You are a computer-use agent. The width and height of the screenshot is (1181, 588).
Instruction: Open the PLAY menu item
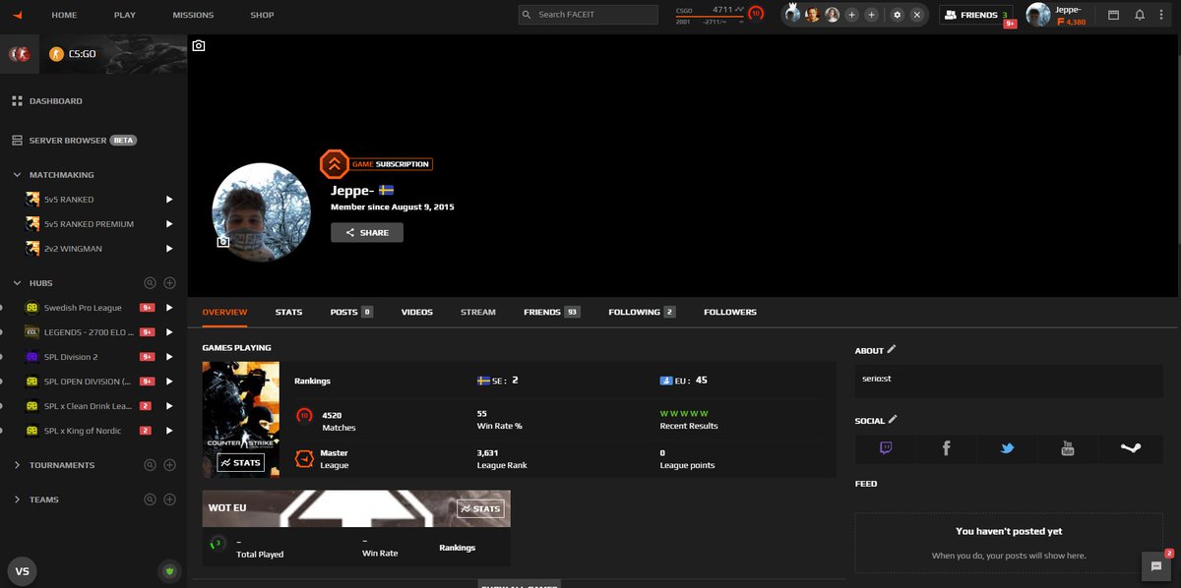125,15
